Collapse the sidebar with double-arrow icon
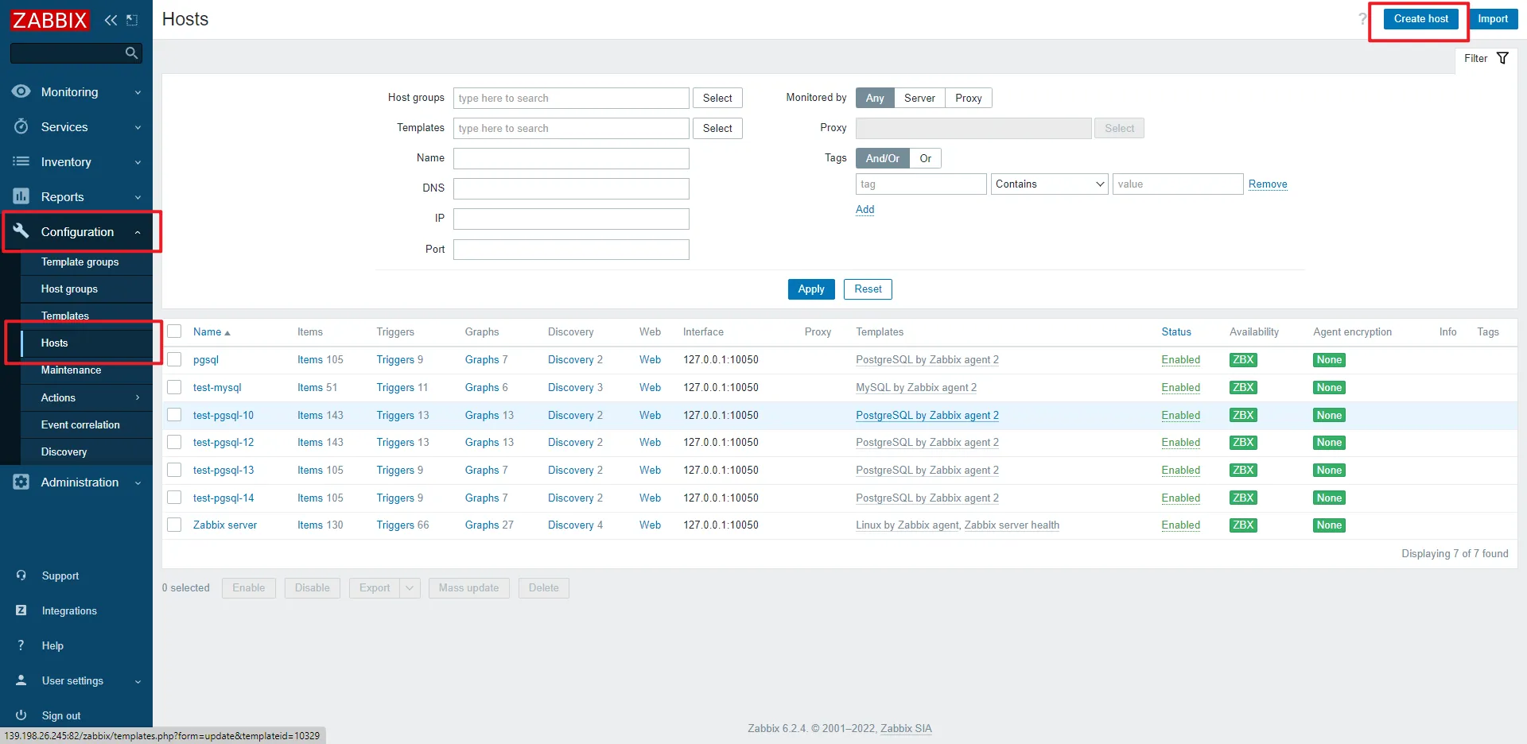The width and height of the screenshot is (1527, 744). pyautogui.click(x=111, y=20)
